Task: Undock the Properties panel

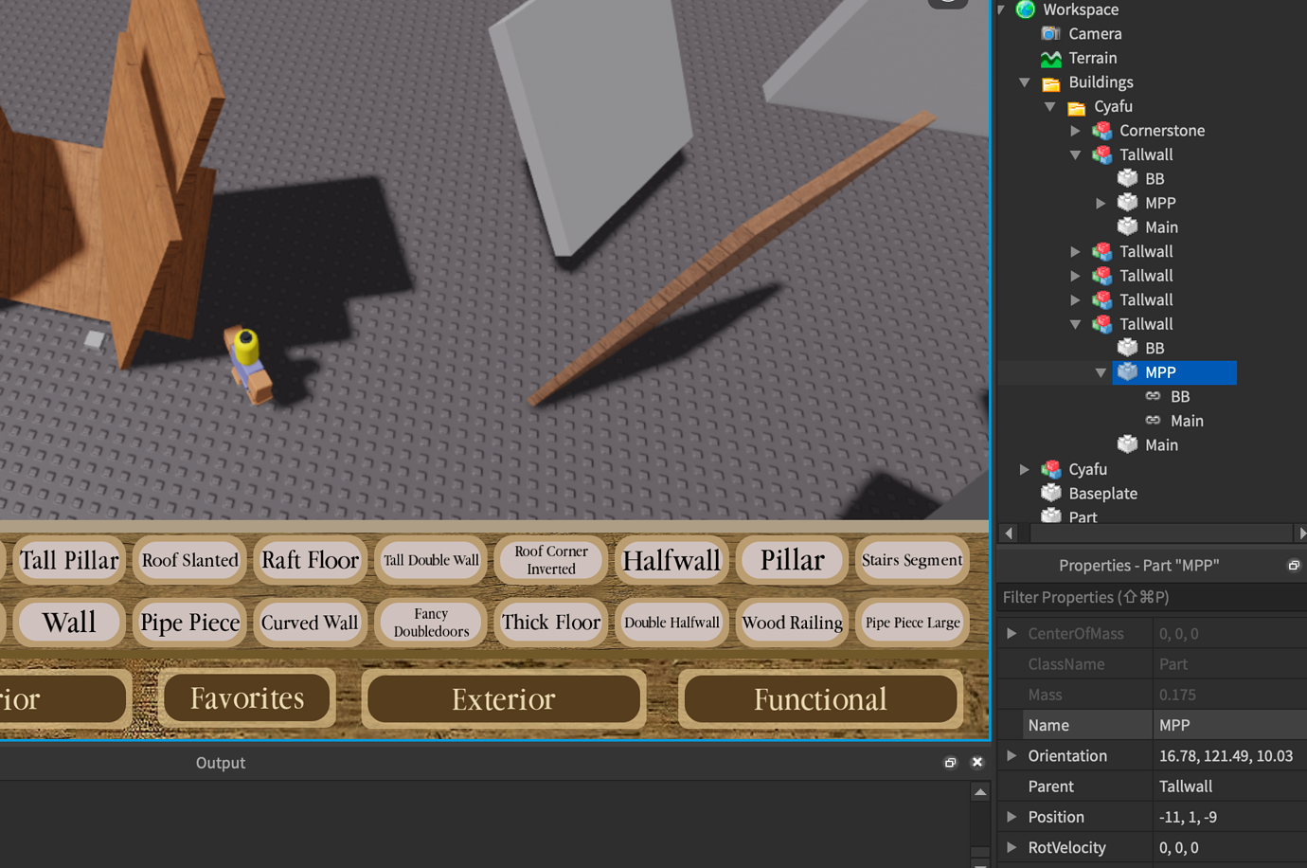Action: (1294, 565)
